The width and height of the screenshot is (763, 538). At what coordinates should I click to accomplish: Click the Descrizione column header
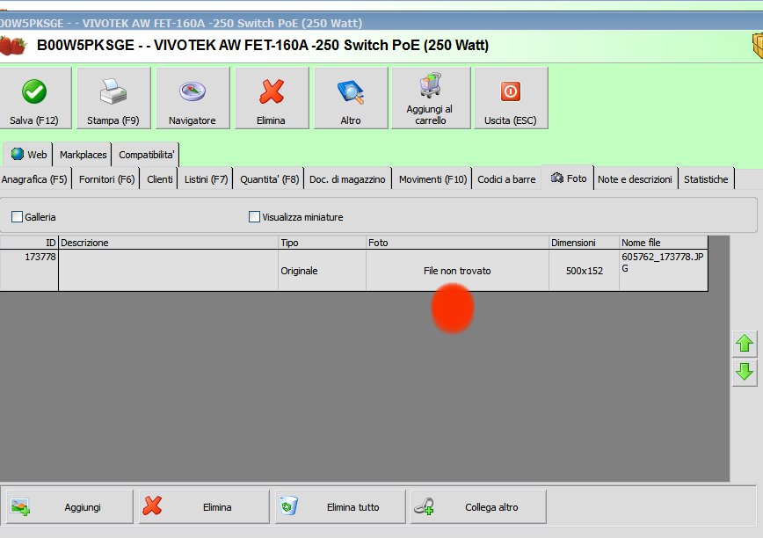coord(169,243)
